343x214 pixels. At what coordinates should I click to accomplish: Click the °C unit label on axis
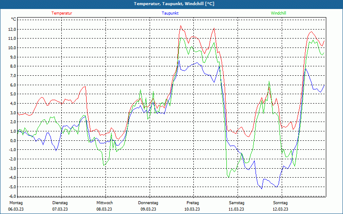[x=14, y=19]
